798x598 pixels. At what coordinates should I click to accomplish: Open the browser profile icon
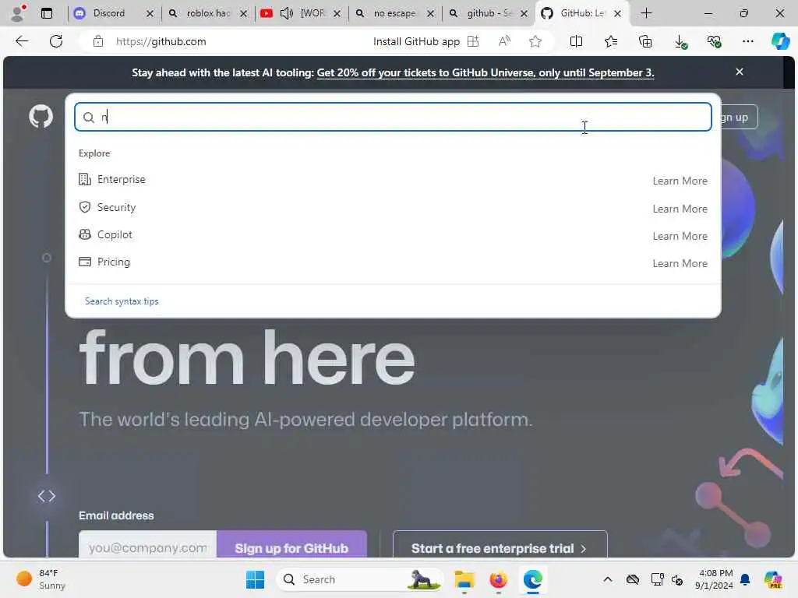tap(18, 13)
